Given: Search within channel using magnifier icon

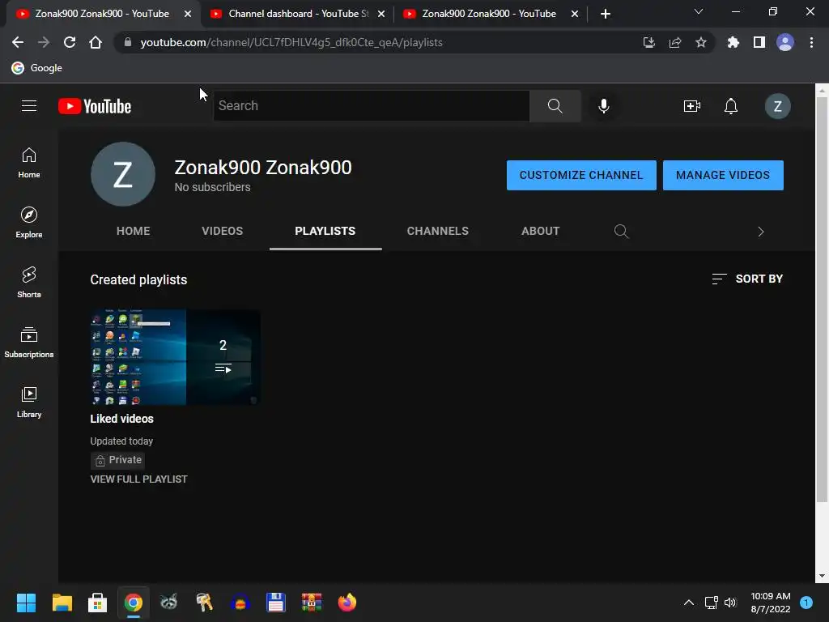Looking at the screenshot, I should pos(621,231).
